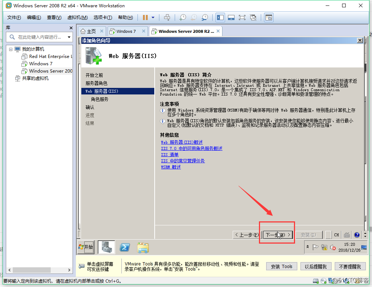Click the network warning tray icon
This screenshot has height=287, width=372.
324,247
